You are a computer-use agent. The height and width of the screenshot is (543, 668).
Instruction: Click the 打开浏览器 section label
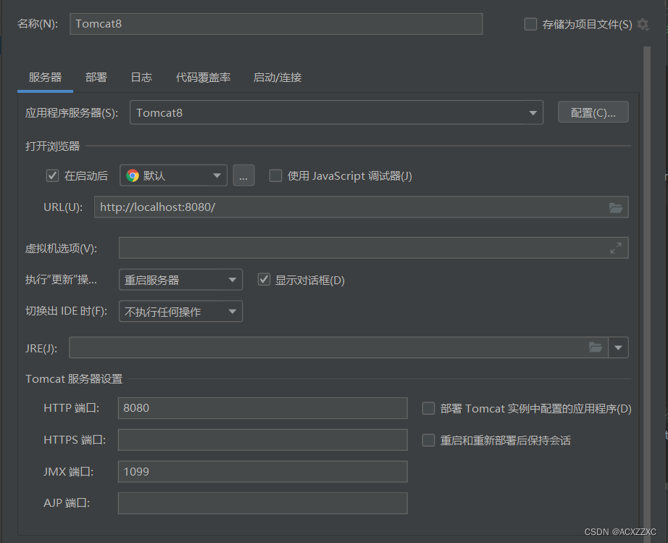click(x=52, y=146)
